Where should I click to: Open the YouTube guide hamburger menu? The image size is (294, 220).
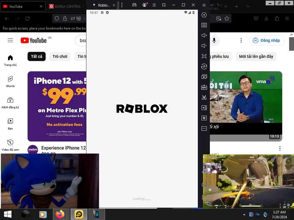(x=10, y=40)
